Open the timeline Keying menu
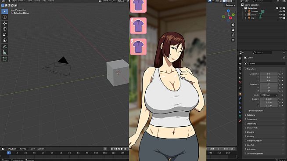This screenshot has width=287, height=161. (24, 149)
